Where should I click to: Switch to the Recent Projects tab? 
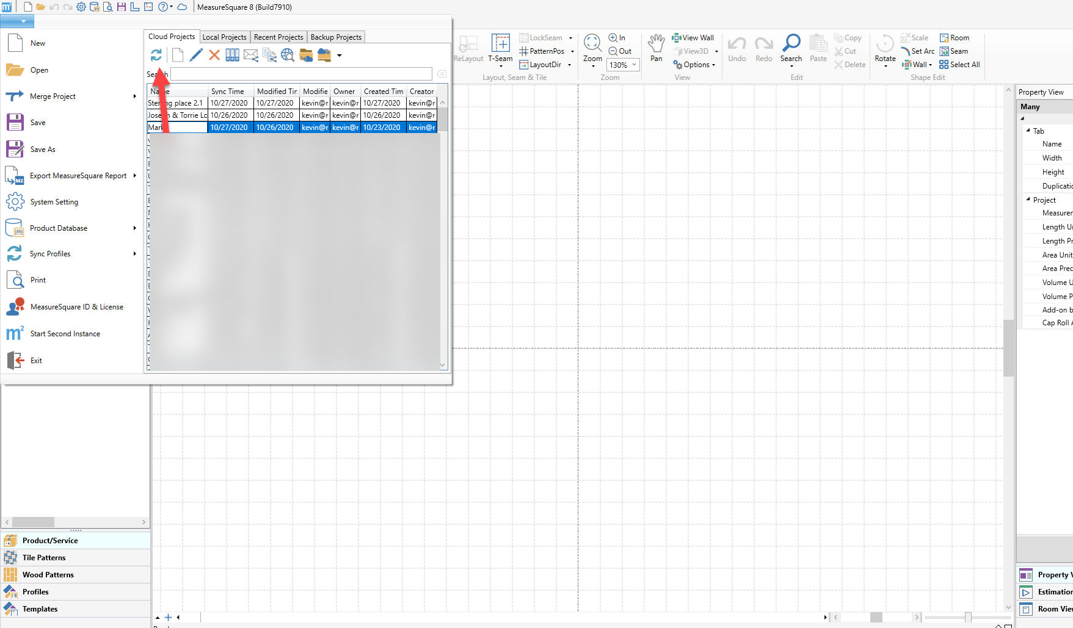coord(278,37)
